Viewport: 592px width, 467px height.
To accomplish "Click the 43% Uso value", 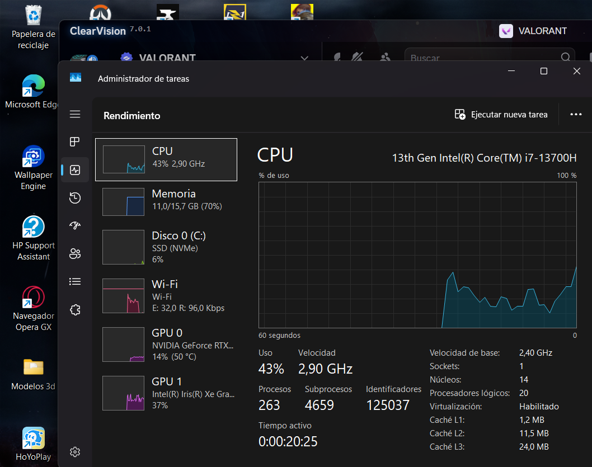I will pos(271,369).
